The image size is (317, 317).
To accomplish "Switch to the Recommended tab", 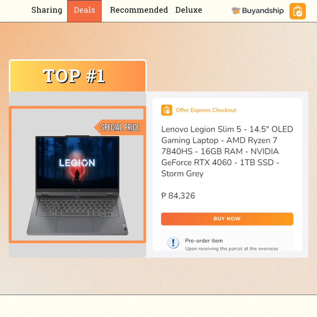I will click(139, 10).
